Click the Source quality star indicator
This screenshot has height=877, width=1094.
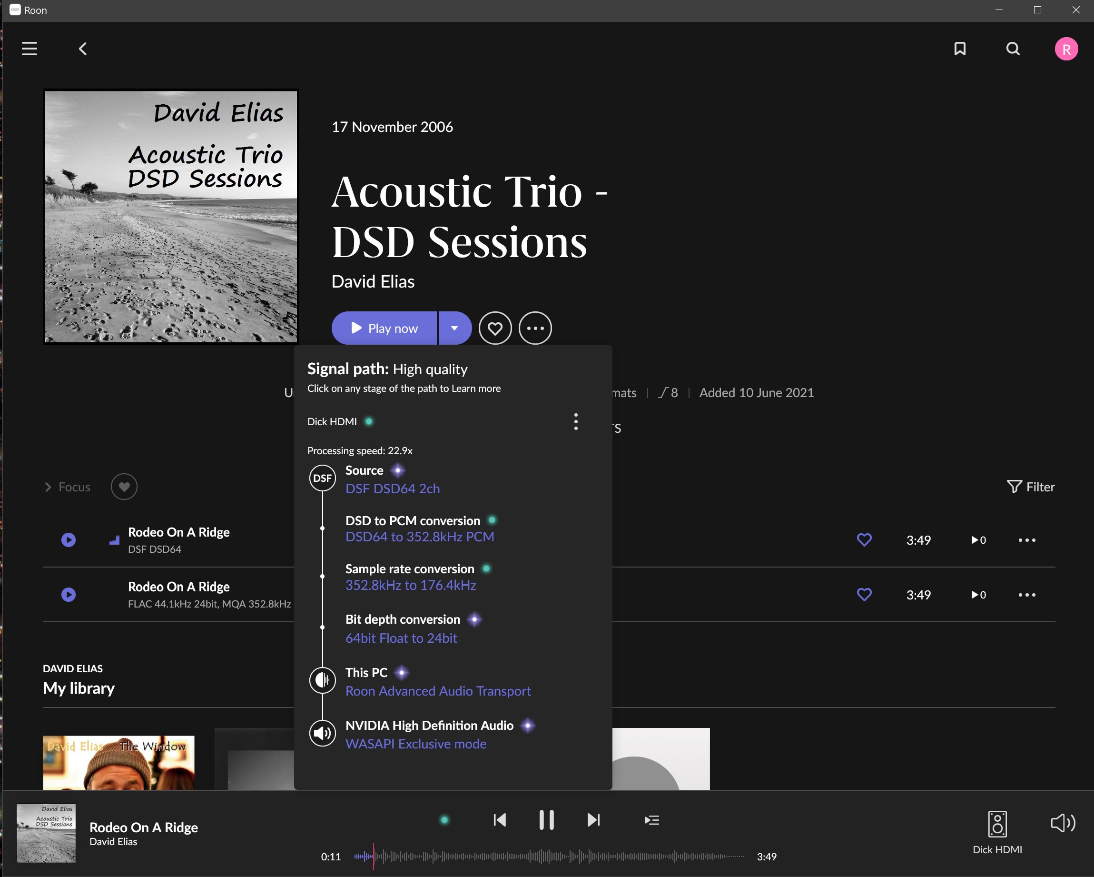(x=398, y=470)
